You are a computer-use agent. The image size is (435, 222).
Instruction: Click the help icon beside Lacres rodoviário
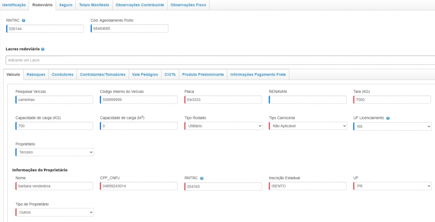(43, 49)
